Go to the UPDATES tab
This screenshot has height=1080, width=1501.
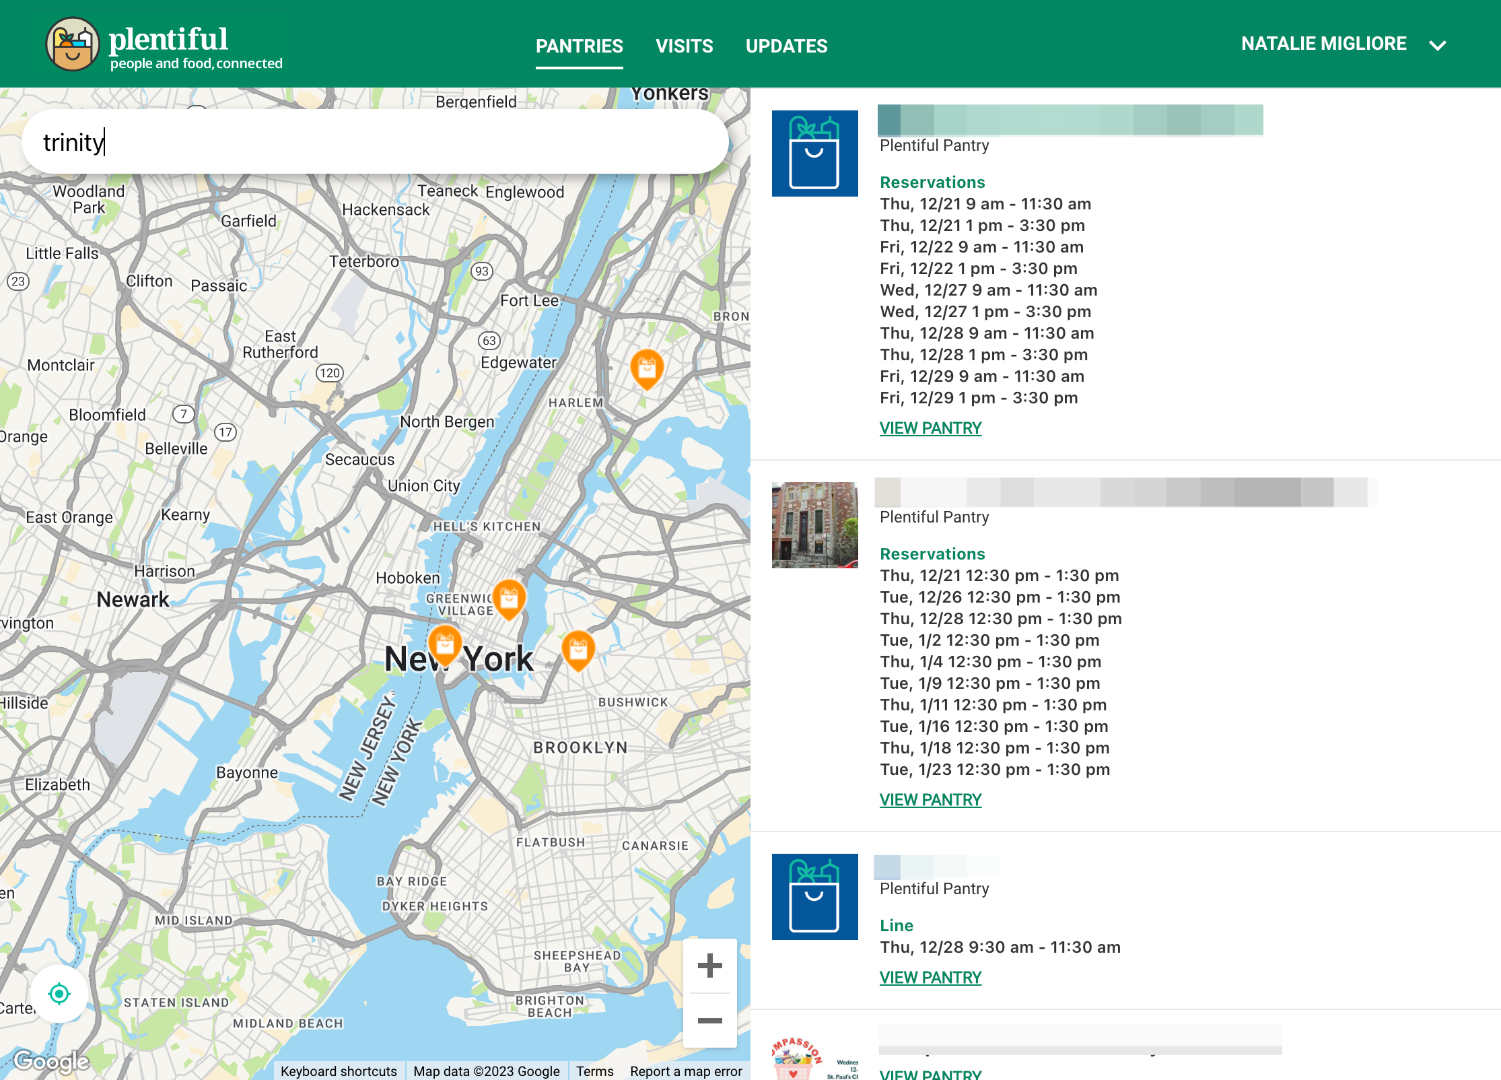coord(787,46)
